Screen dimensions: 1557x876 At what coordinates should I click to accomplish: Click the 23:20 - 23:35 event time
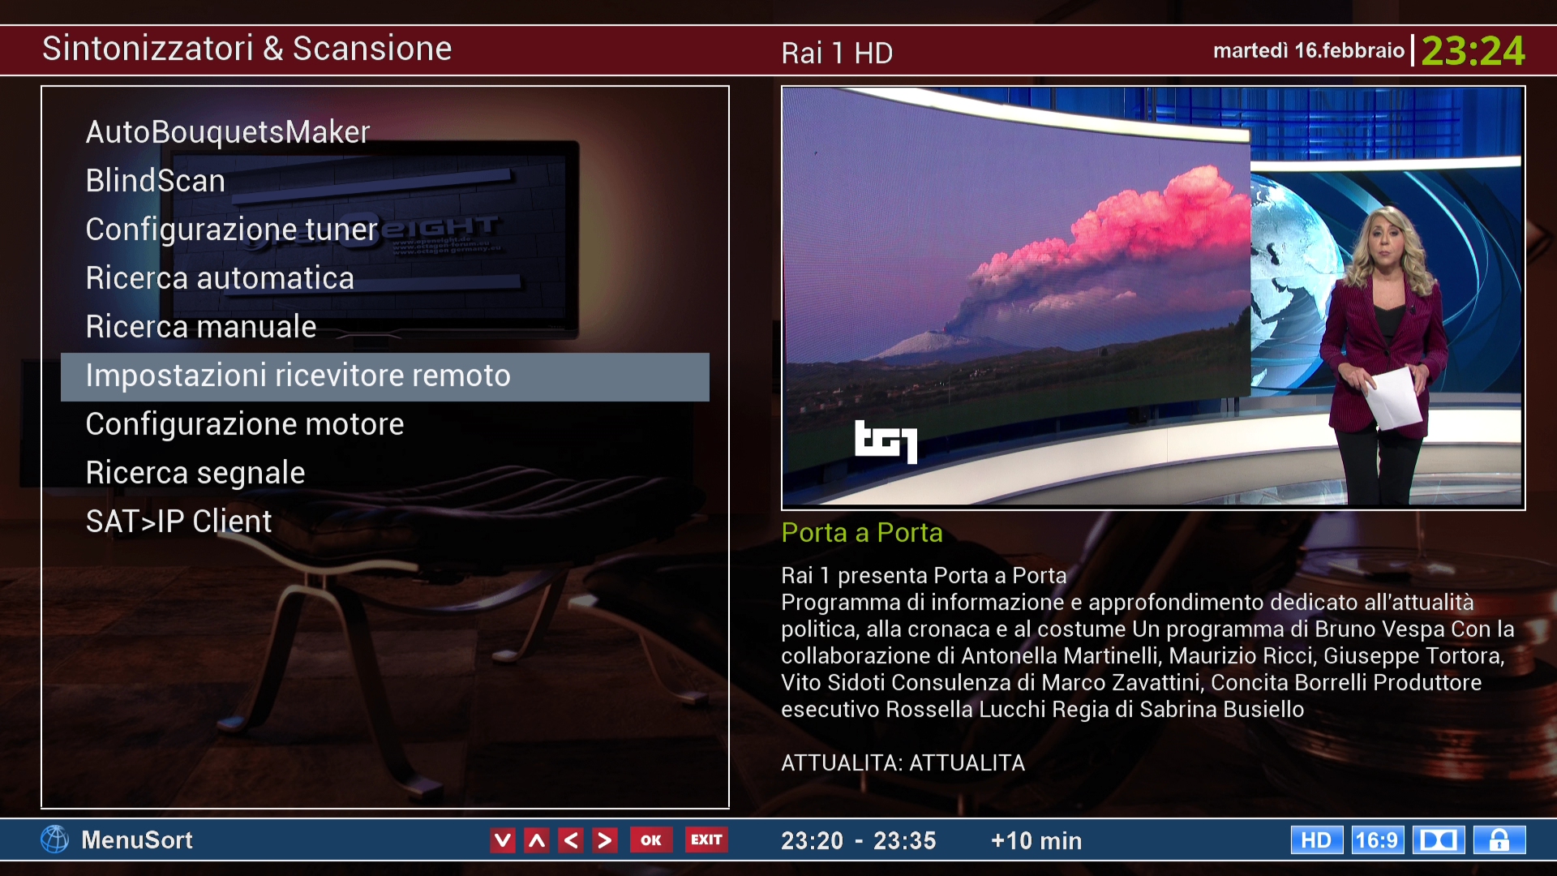click(858, 841)
